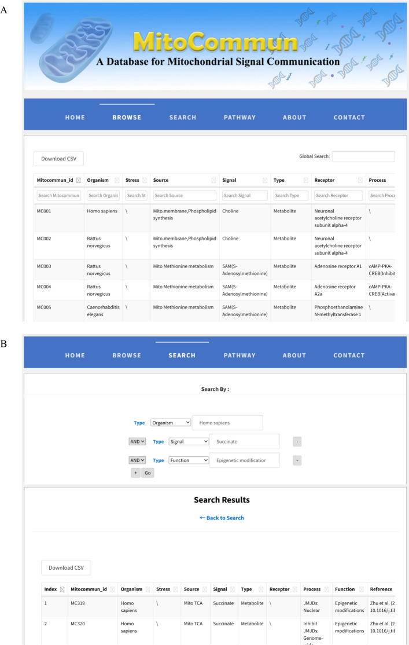Click the Go search button
Image resolution: width=409 pixels, height=645 pixels.
tap(148, 473)
